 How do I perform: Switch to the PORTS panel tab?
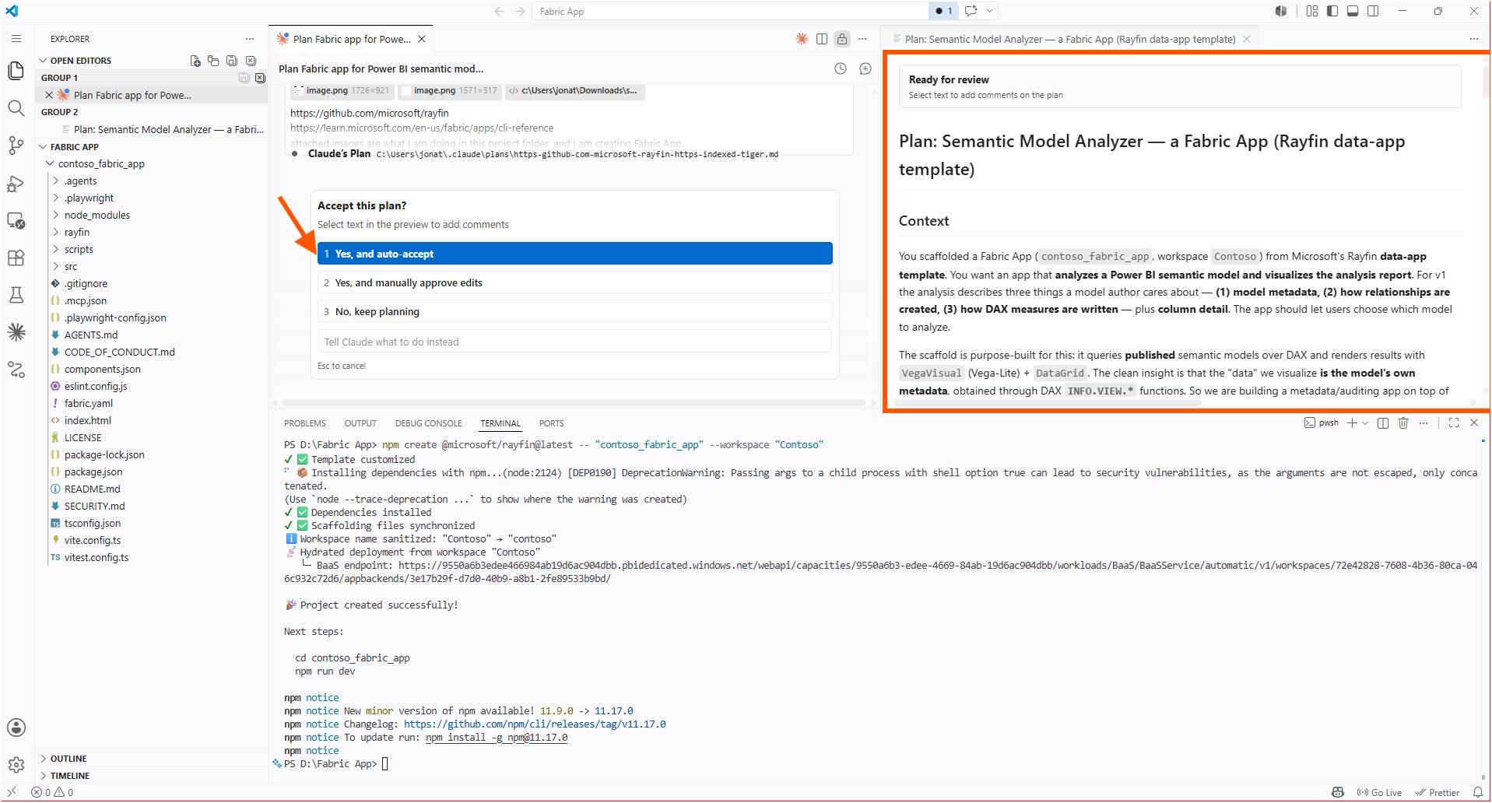pos(552,423)
